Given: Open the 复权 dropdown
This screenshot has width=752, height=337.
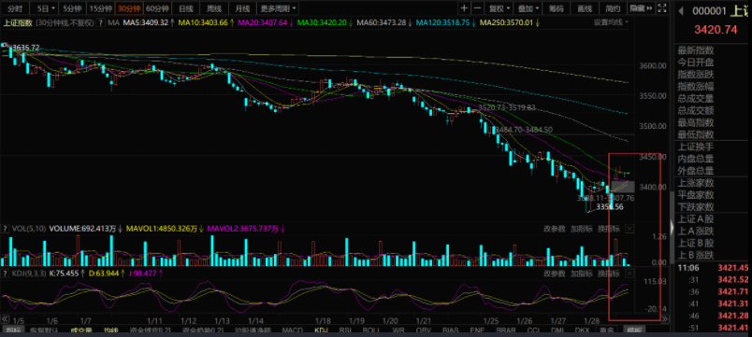Looking at the screenshot, I should (499, 8).
